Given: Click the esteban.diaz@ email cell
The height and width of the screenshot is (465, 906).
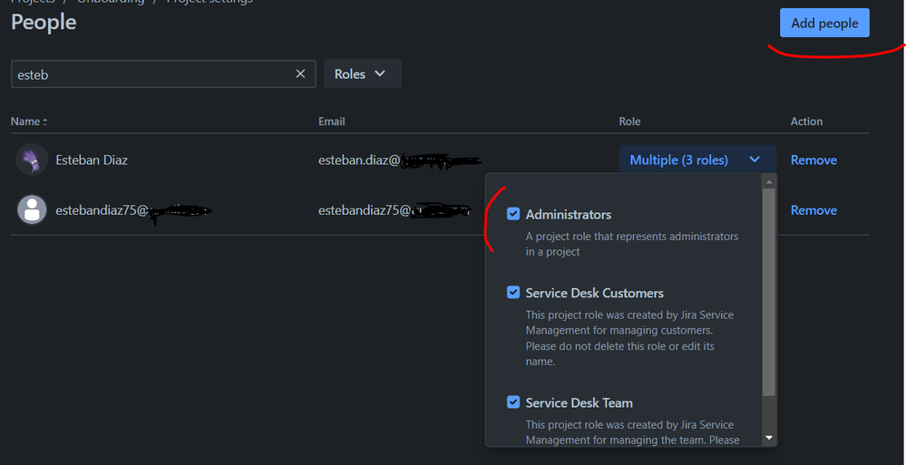Looking at the screenshot, I should (x=400, y=160).
